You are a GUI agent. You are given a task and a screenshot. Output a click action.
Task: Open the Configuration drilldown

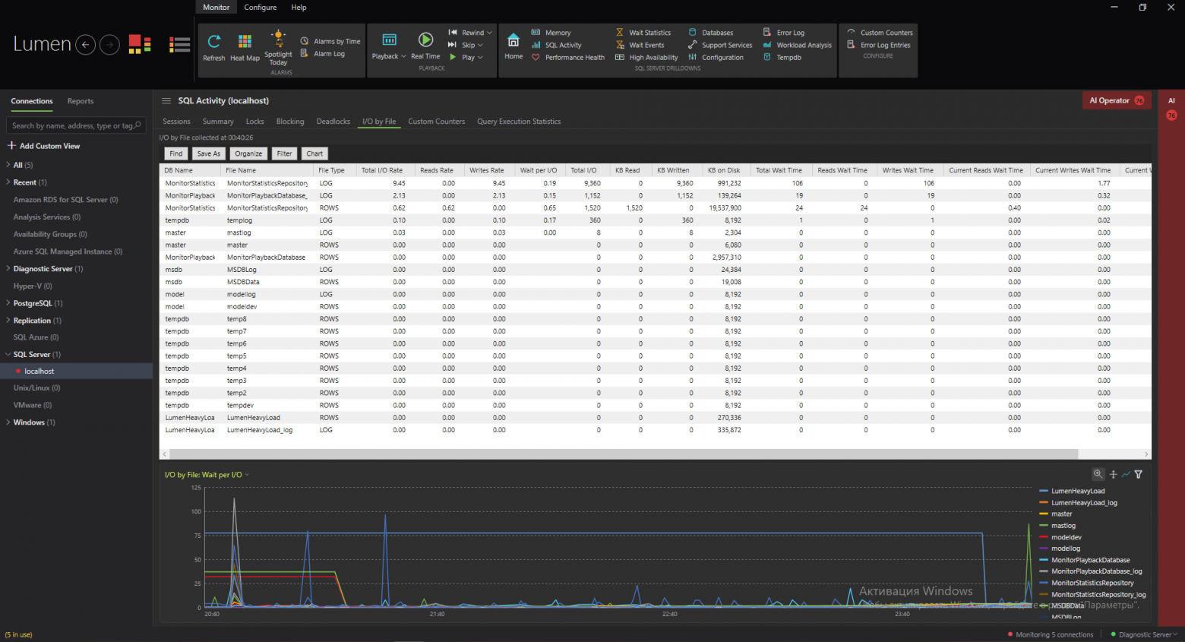coord(716,57)
